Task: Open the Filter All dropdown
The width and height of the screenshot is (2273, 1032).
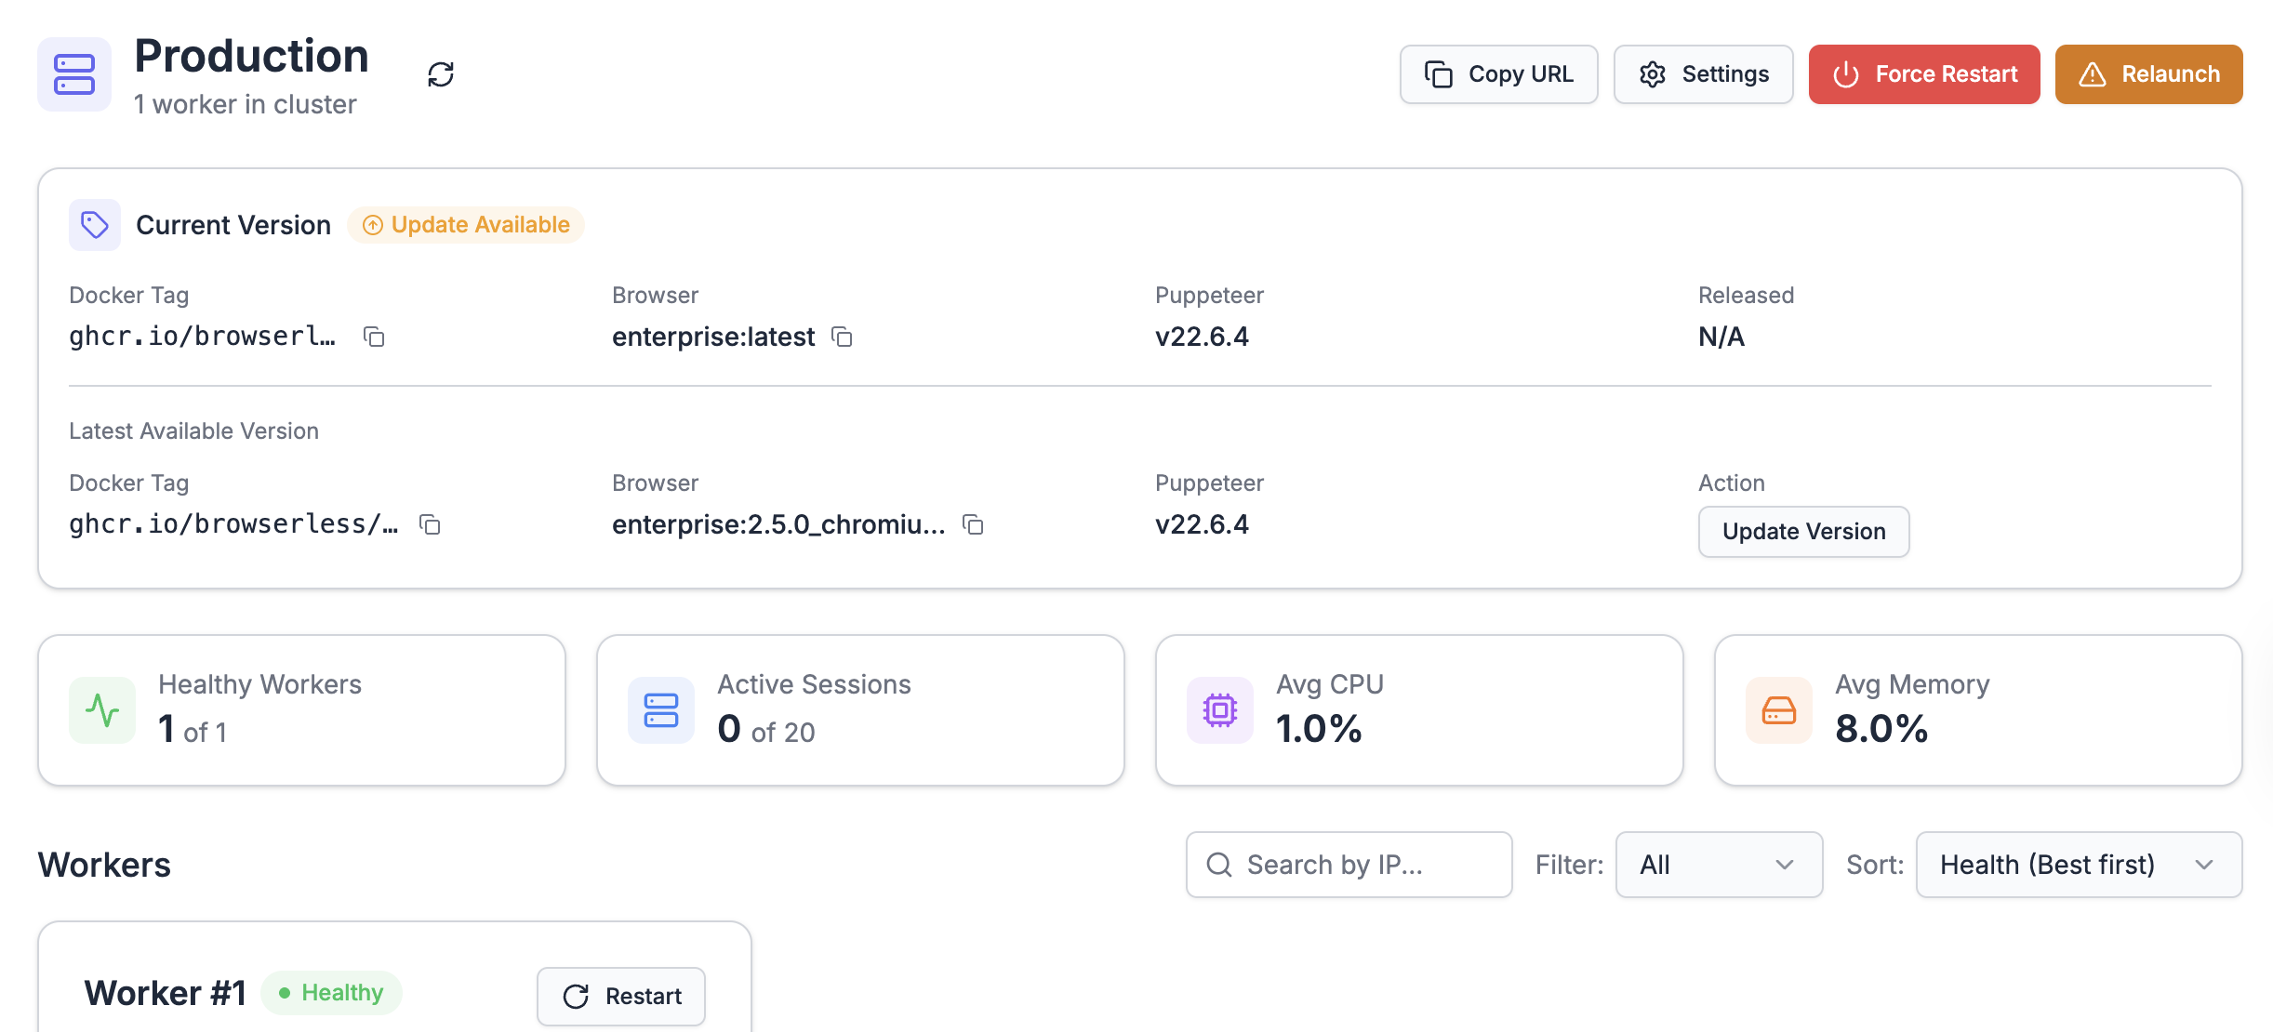Action: click(1719, 865)
